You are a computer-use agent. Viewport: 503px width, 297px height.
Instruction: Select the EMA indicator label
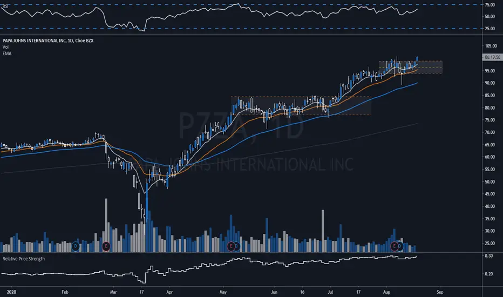[7, 53]
